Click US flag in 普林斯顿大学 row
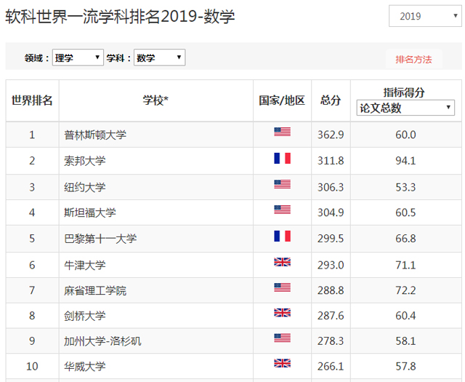The height and width of the screenshot is (382, 465). [283, 132]
